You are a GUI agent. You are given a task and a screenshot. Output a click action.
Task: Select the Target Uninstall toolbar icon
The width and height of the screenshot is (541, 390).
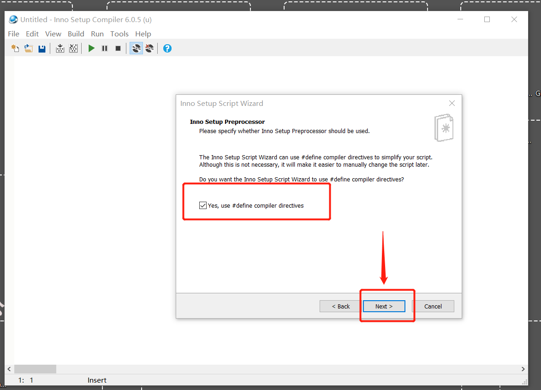149,49
